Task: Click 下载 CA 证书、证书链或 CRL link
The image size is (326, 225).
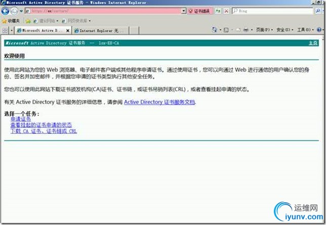Action: point(44,131)
